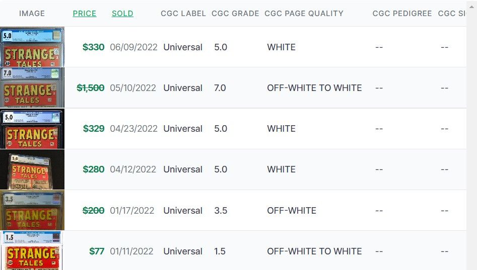The width and height of the screenshot is (477, 270).
Task: Click the $330 sale price
Action: (x=93, y=47)
